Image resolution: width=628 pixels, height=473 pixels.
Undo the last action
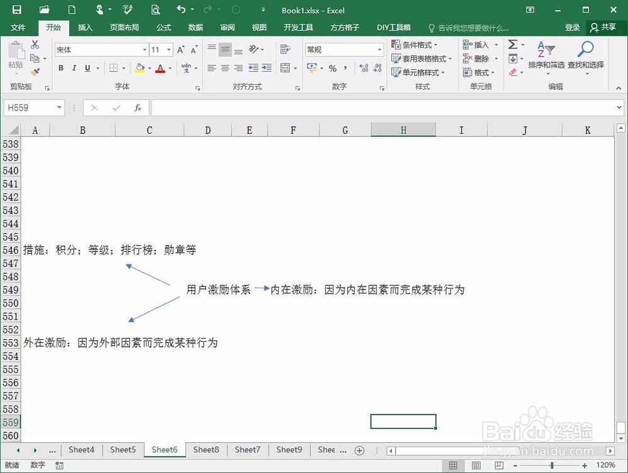(x=181, y=9)
